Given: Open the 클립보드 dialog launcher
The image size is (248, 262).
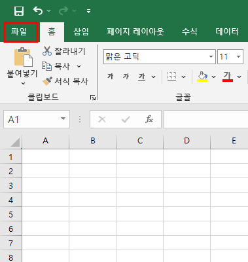Looking at the screenshot, I should click(93, 98).
